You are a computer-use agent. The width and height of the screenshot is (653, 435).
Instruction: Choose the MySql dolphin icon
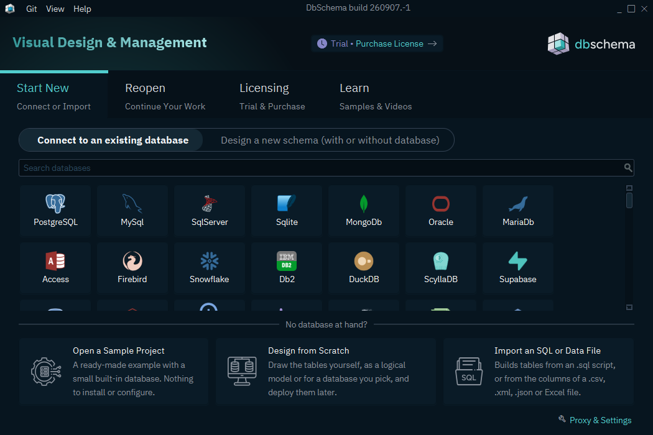point(132,203)
